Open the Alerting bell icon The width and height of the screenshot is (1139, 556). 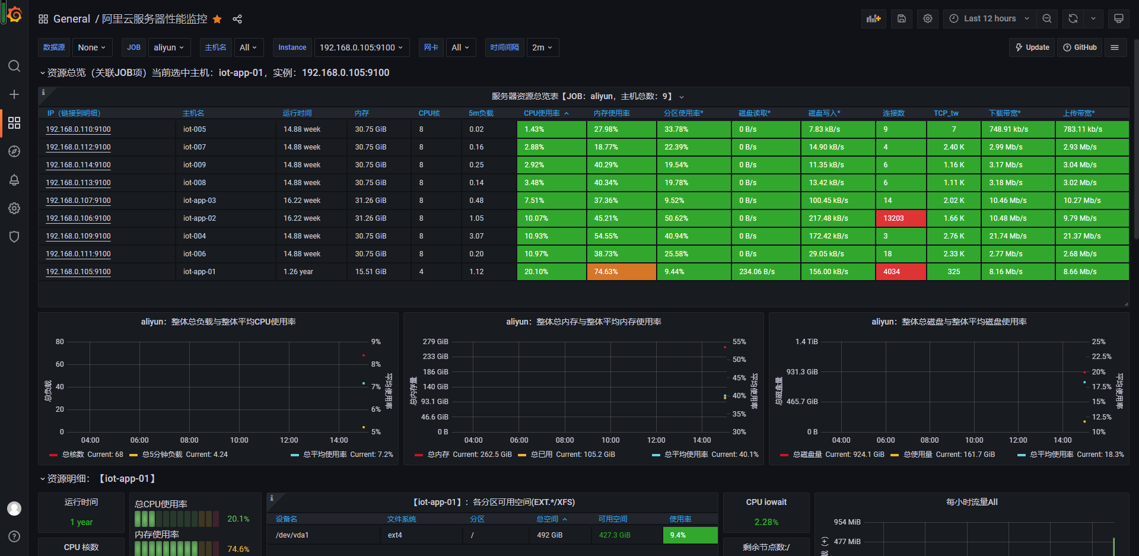[x=14, y=180]
